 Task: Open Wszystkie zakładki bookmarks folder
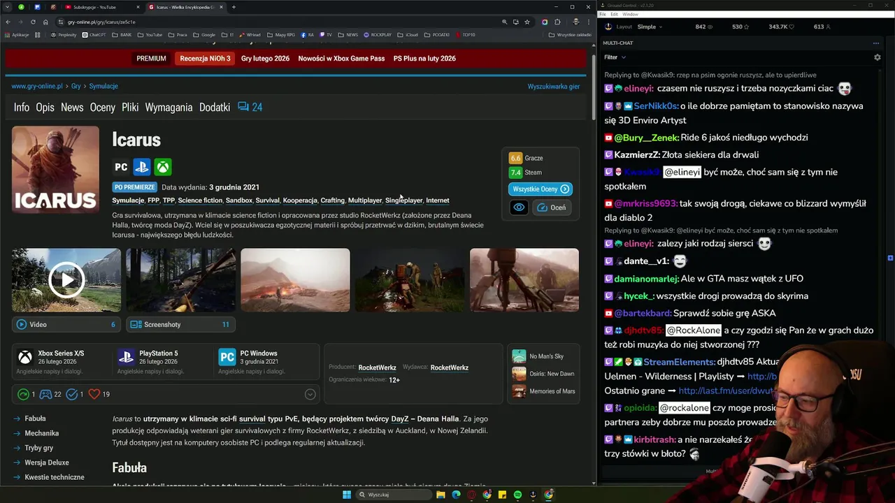pyautogui.click(x=570, y=34)
